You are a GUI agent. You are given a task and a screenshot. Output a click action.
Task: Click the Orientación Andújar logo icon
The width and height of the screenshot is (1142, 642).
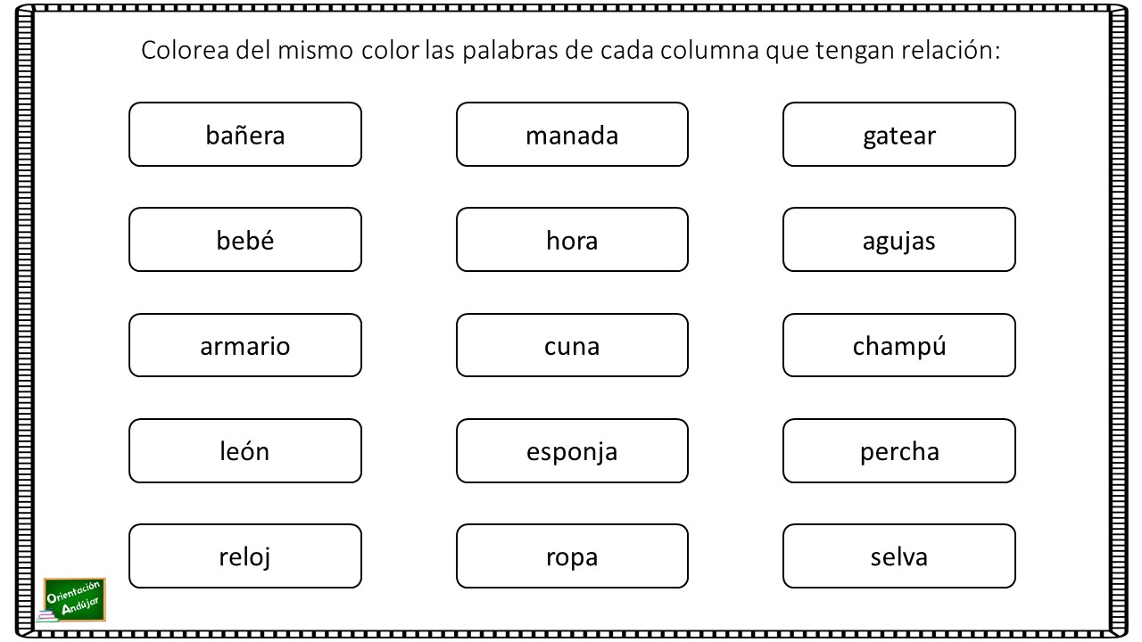click(x=72, y=600)
